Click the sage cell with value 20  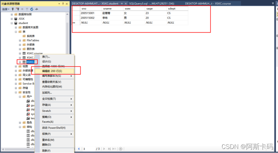coord(156,18)
